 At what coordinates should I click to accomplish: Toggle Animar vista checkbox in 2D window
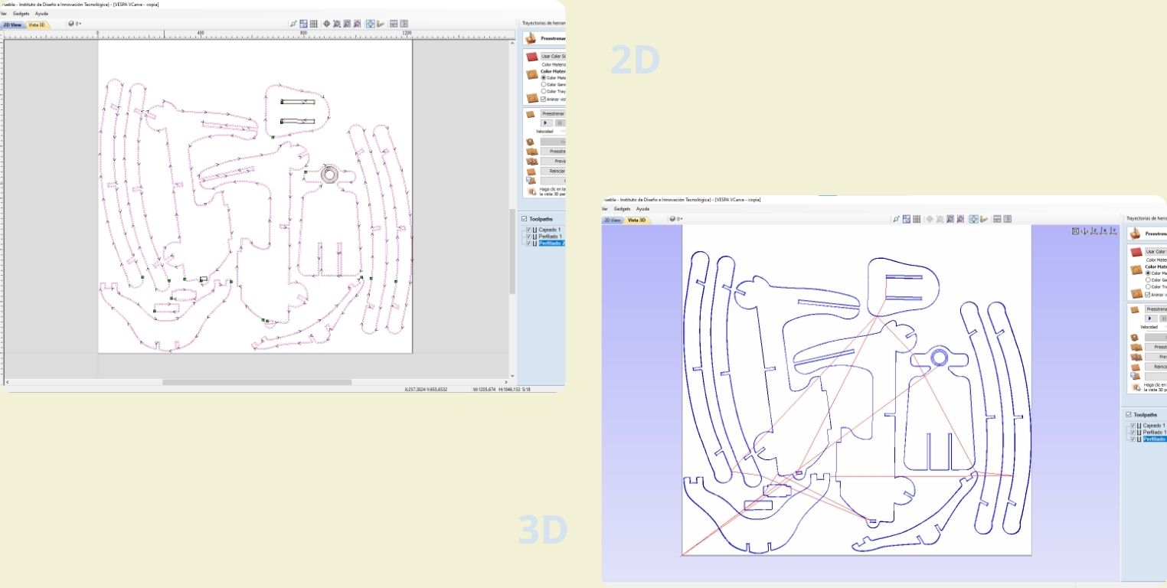543,99
